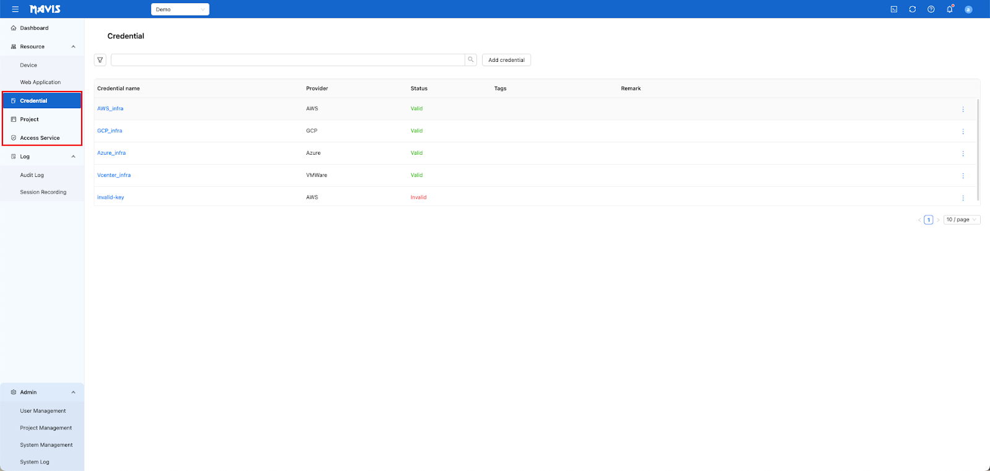This screenshot has width=990, height=471.
Task: Click the Azure provider cell
Action: pos(314,153)
